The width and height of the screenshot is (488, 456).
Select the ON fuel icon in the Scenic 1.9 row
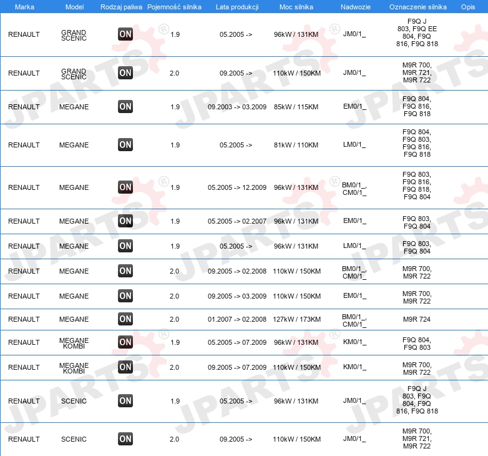[125, 401]
